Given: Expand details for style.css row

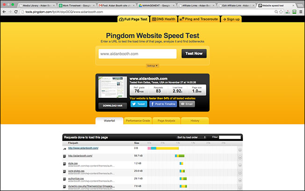Looking at the screenshot, I should (240, 165).
